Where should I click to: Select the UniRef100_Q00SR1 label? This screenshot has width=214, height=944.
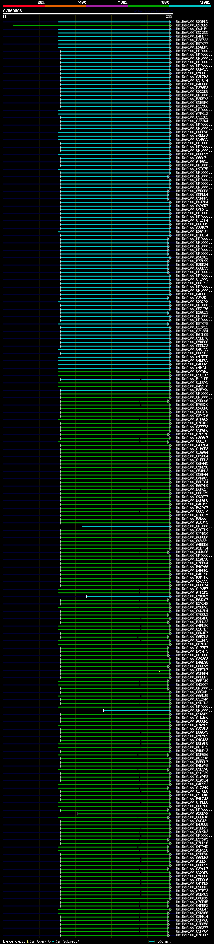pos(192,371)
